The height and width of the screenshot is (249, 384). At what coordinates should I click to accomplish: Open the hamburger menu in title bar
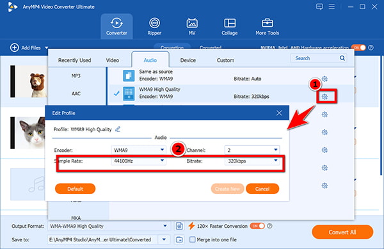332,6
